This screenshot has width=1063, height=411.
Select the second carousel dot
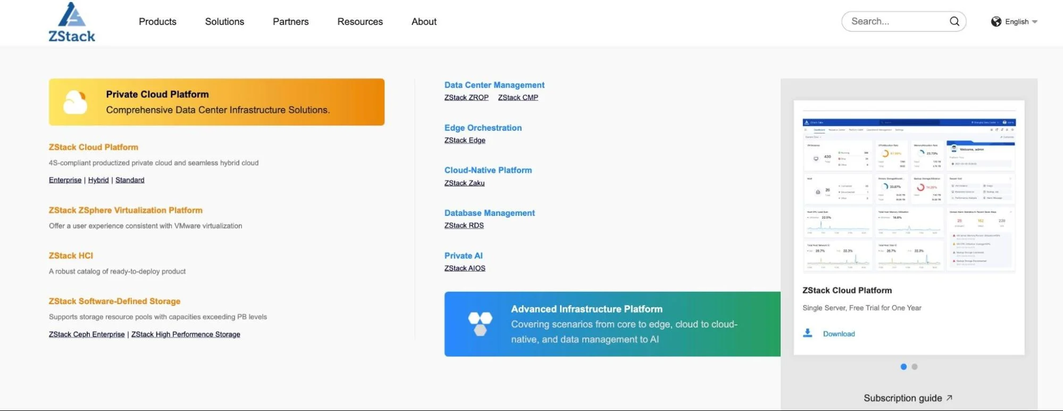[915, 367]
